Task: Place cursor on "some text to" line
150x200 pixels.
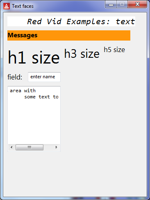Action: click(x=41, y=97)
